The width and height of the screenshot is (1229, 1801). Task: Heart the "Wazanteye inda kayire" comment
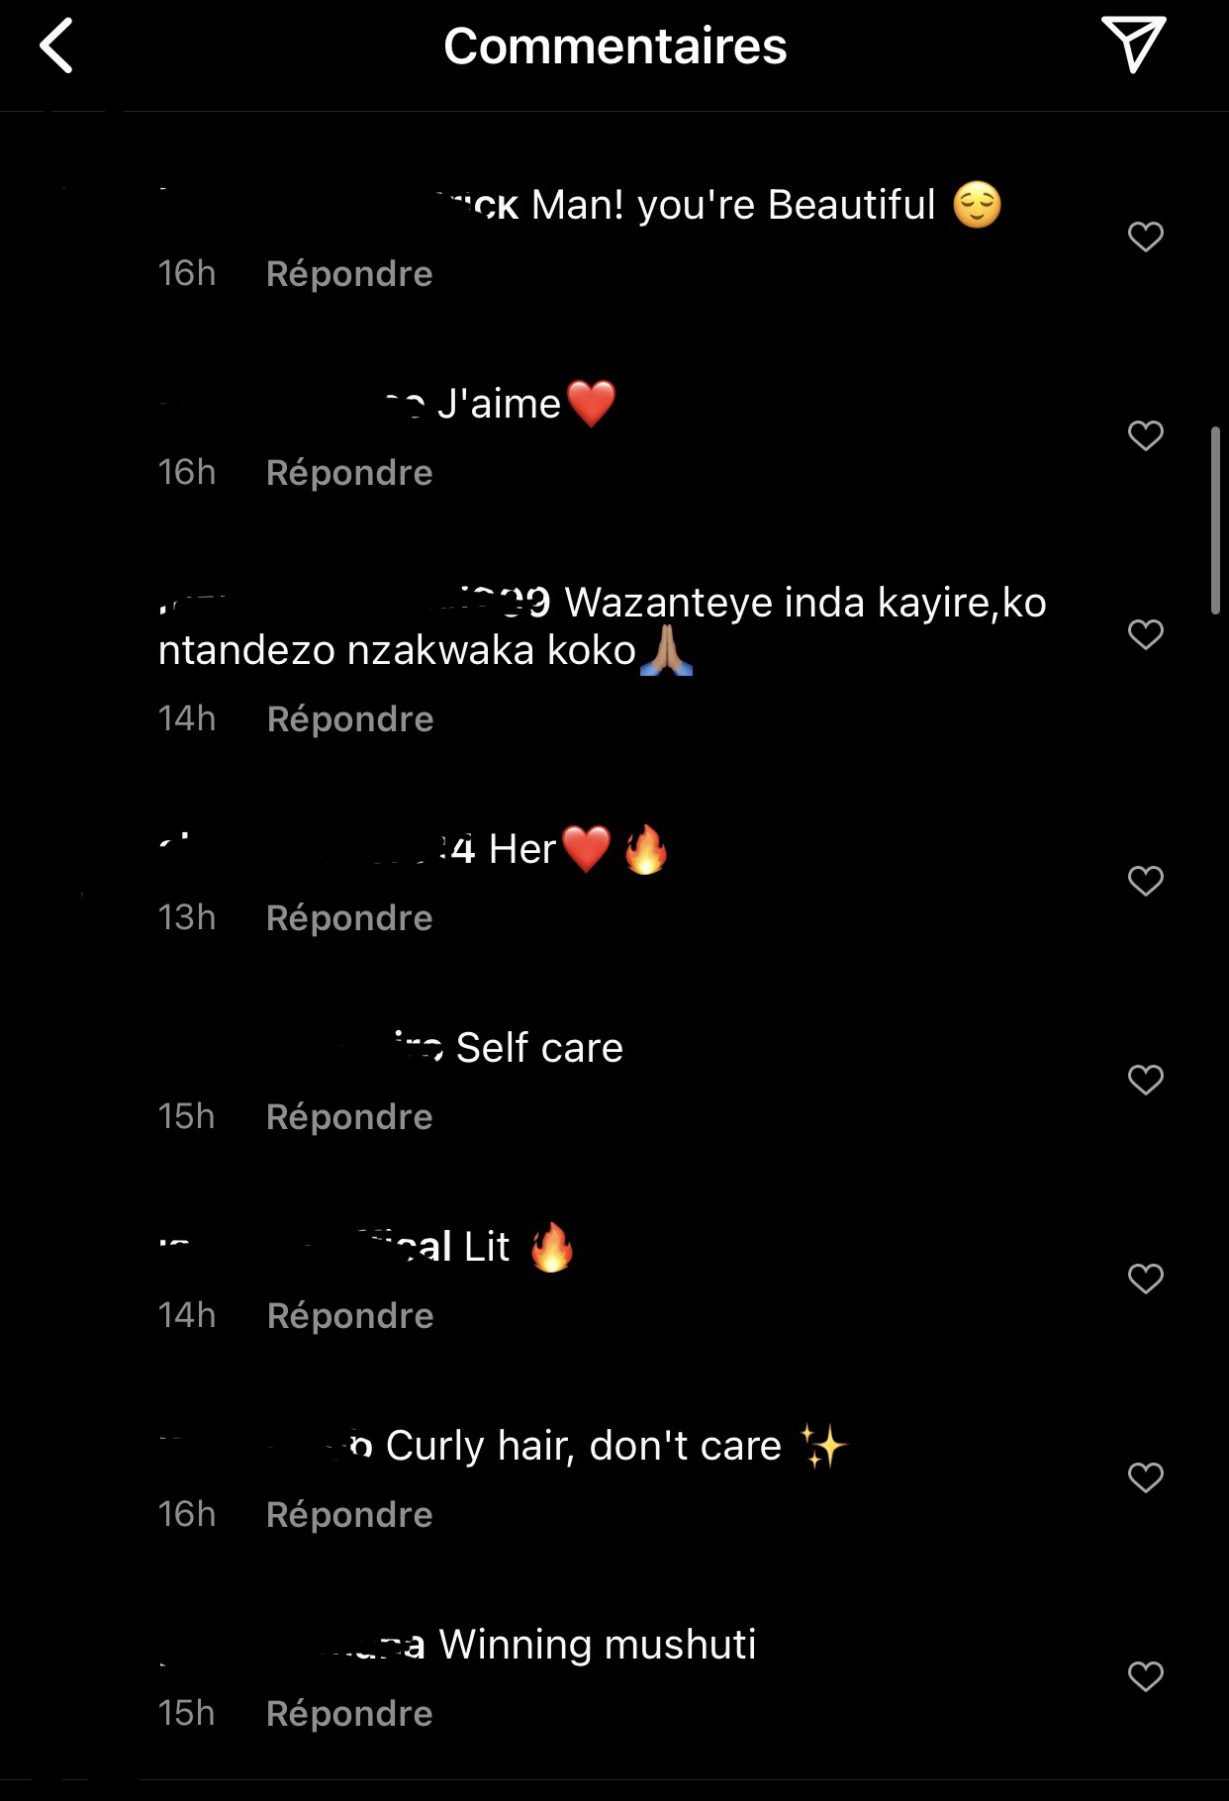pyautogui.click(x=1146, y=634)
